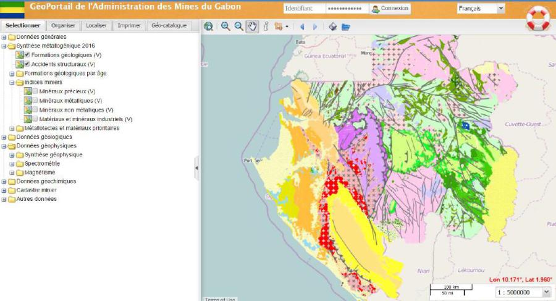Uncheck Formations géologiques layer

pyautogui.click(x=27, y=55)
